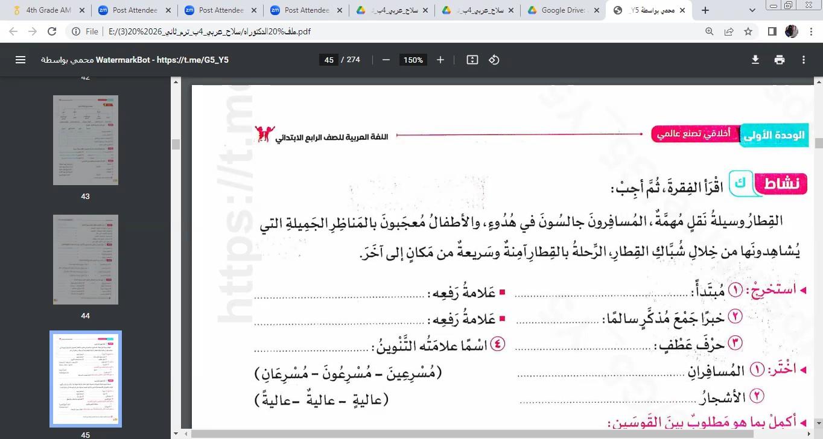
Task: Open the browser share icon
Action: (x=729, y=31)
